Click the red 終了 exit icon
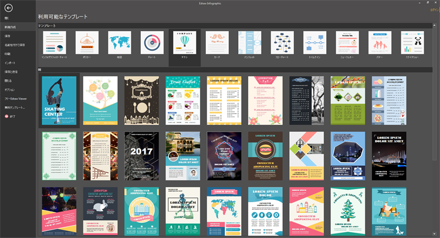The height and width of the screenshot is (238, 440). pos(6,116)
